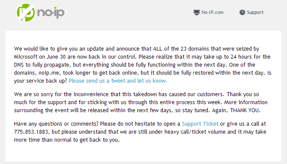Open the Support Ticket link

[200, 124]
